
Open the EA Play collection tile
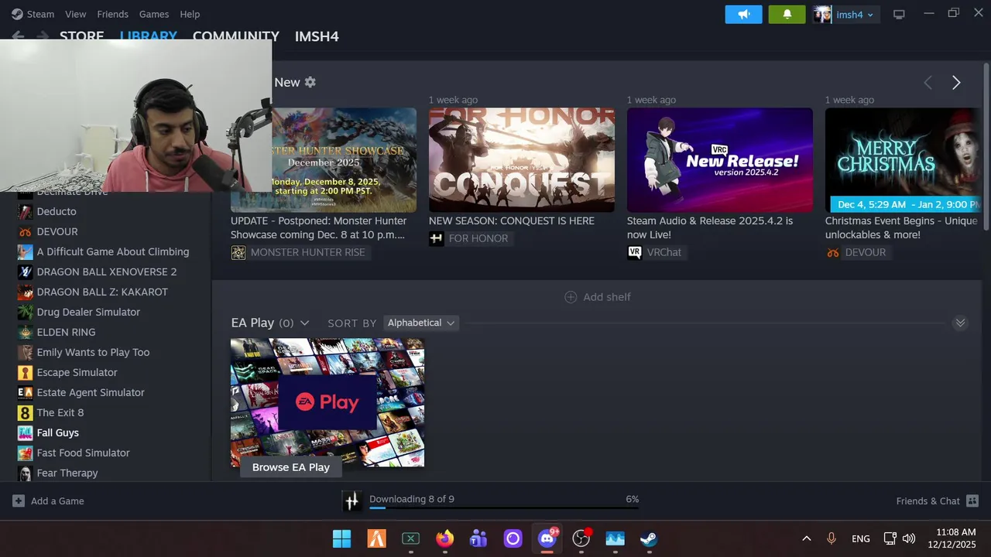[x=327, y=402]
